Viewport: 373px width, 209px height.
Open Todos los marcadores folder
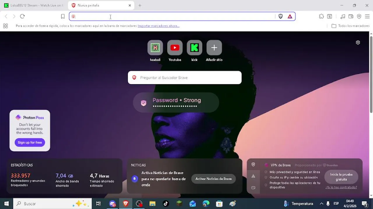(x=351, y=26)
